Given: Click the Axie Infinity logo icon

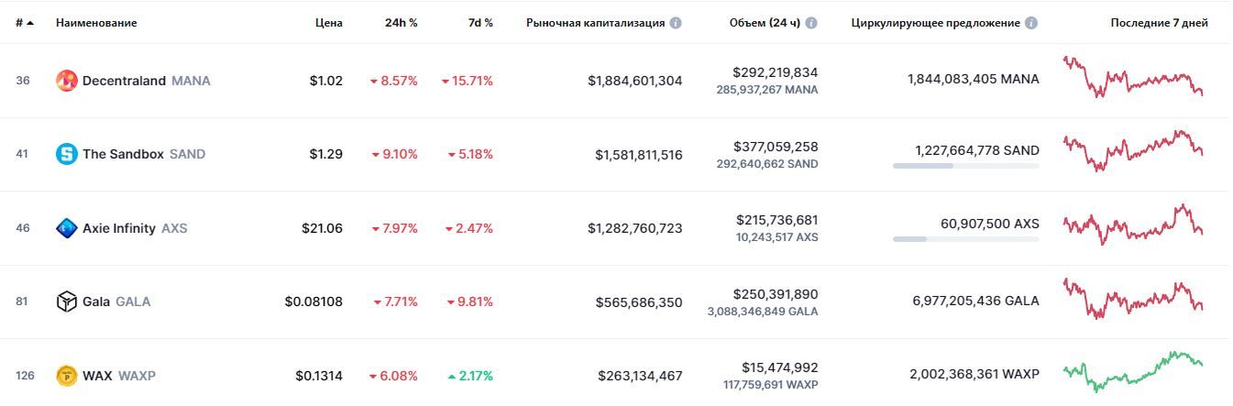Looking at the screenshot, I should pos(67,228).
